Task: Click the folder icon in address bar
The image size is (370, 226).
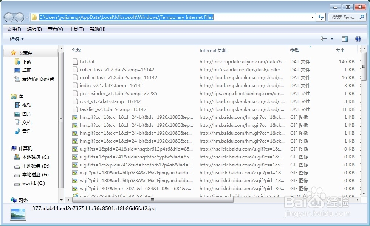Action: tap(34, 17)
